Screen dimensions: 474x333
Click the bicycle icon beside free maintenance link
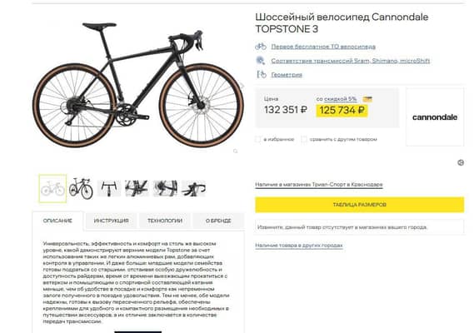pos(260,47)
